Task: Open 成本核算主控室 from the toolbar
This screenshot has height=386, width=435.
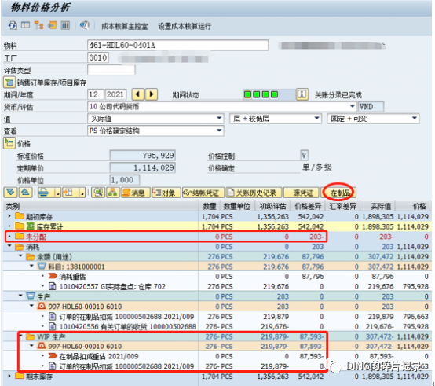Action: (x=125, y=27)
